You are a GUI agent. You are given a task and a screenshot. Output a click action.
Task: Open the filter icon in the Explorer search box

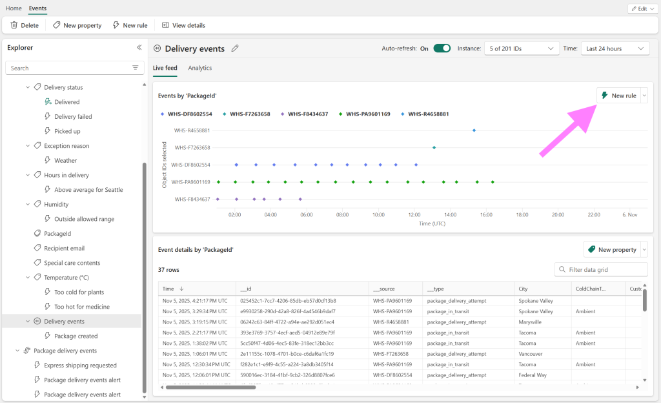coord(134,67)
